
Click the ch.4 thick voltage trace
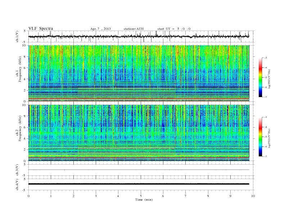click(x=139, y=184)
